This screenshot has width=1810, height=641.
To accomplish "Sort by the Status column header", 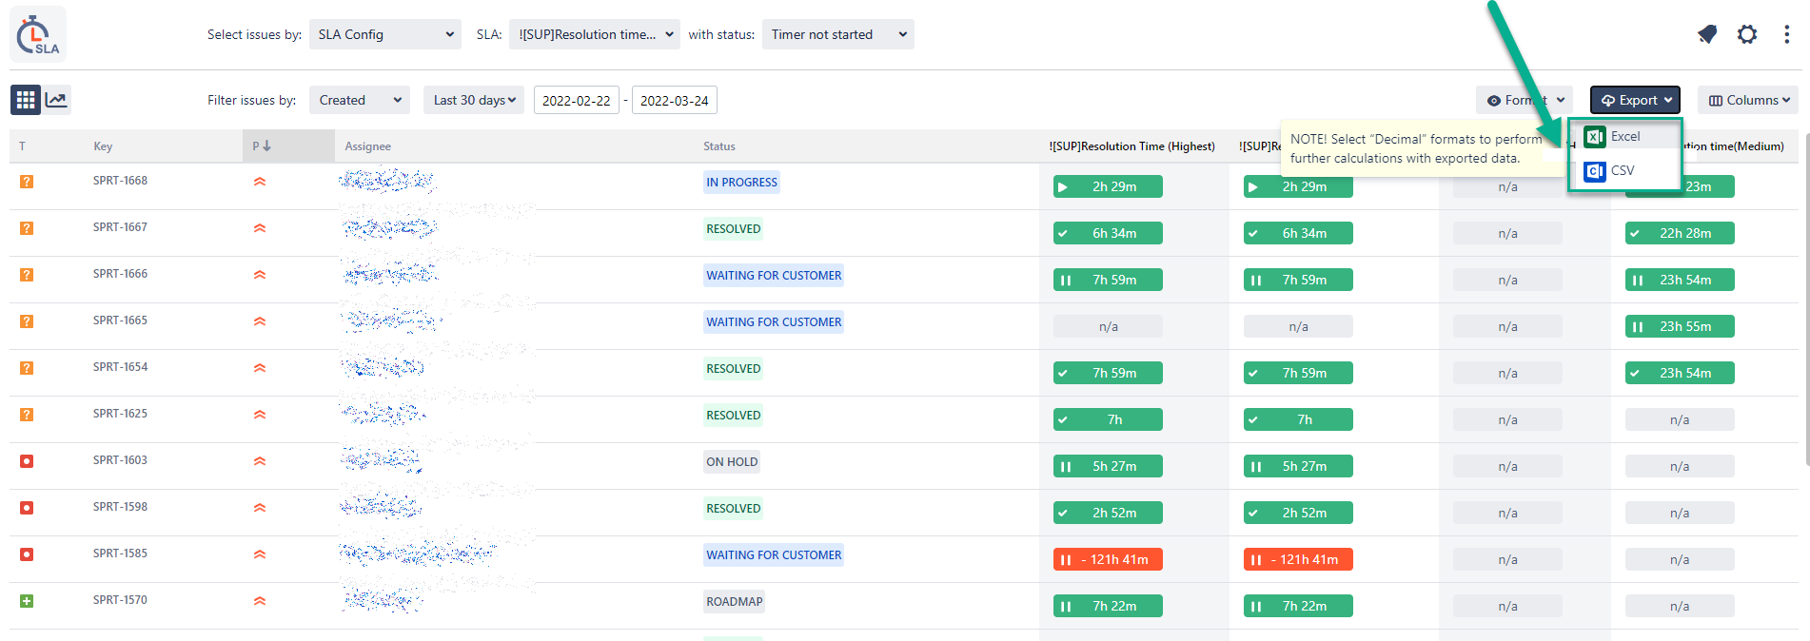I will (718, 146).
